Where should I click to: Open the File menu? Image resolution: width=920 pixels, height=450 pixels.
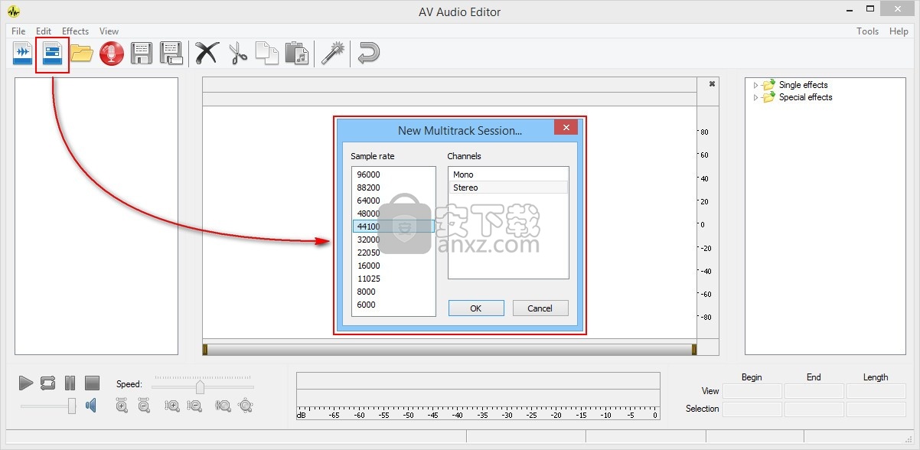tap(18, 31)
